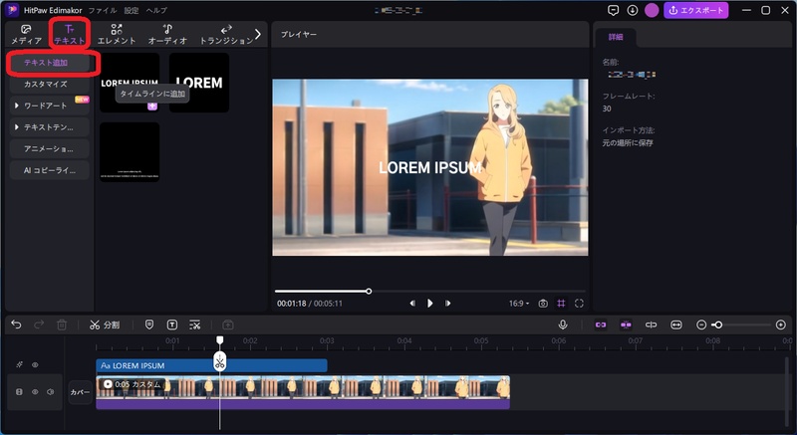The image size is (797, 435).
Task: Open the 16:9 aspect ratio dropdown
Action: click(519, 303)
